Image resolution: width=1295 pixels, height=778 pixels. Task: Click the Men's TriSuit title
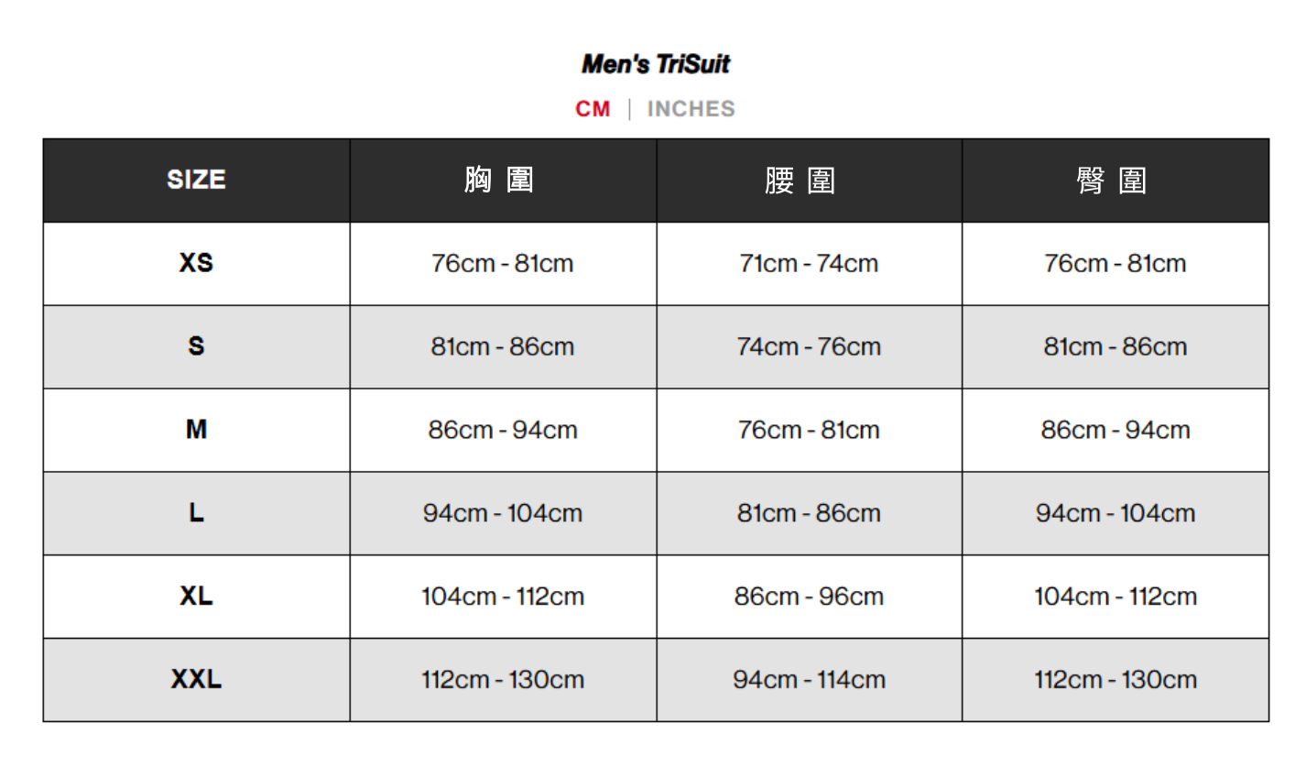pos(656,64)
